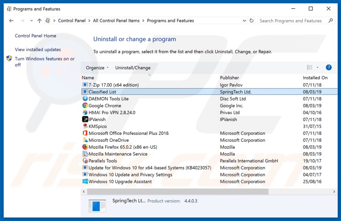Open the view options dropdown arrow
The height and width of the screenshot is (221, 341).
318,68
